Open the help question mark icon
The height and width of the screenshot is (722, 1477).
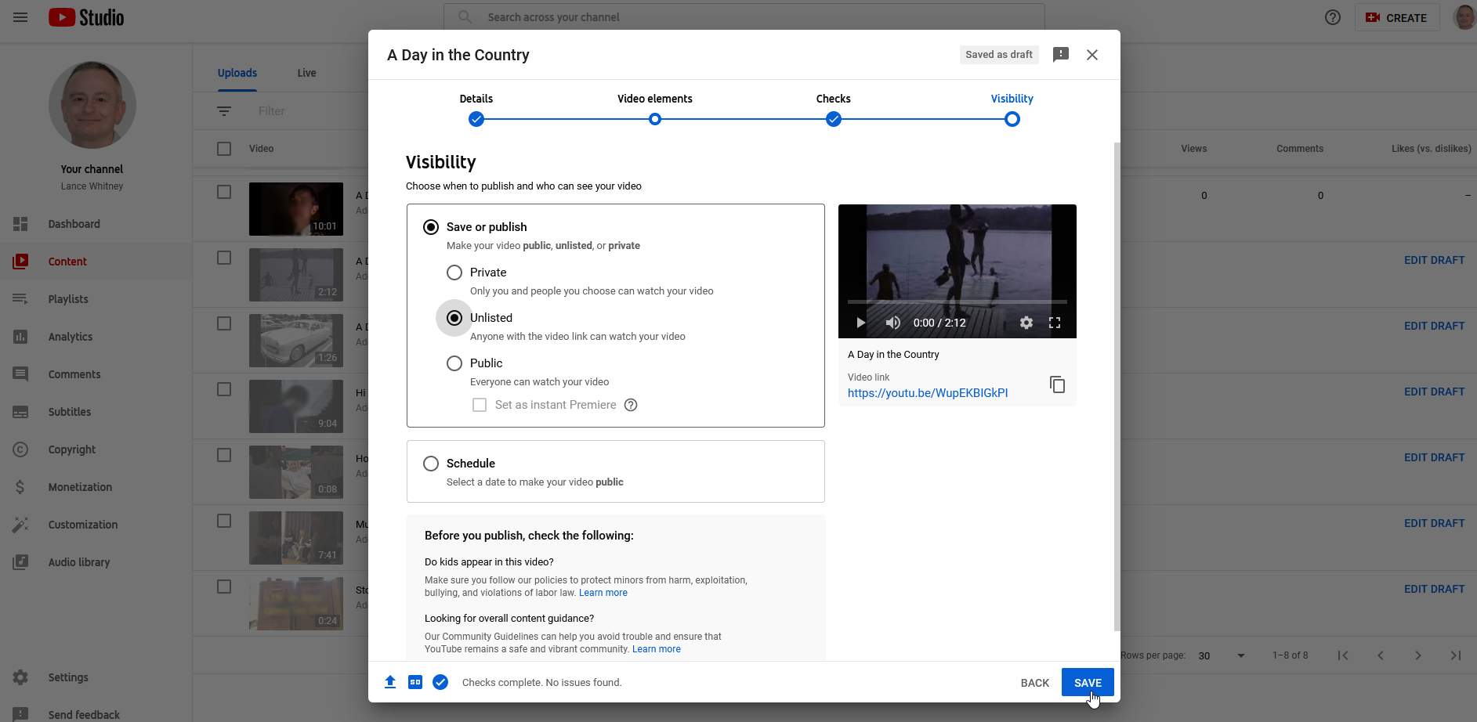(1333, 17)
